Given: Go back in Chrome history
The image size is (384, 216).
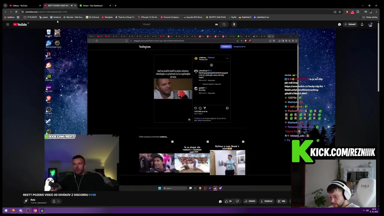Looking at the screenshot, I should point(5,12).
